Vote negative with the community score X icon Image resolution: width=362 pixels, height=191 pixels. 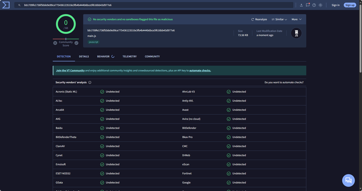55,43
